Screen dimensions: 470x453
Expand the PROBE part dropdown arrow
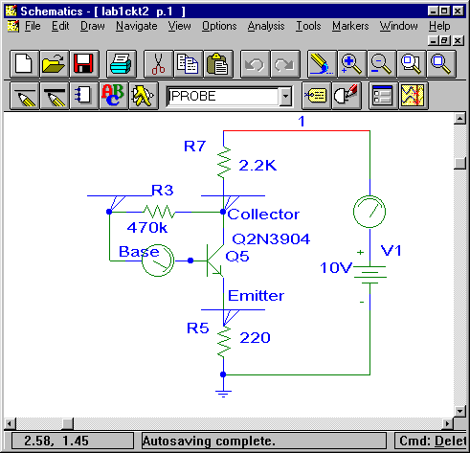[285, 96]
